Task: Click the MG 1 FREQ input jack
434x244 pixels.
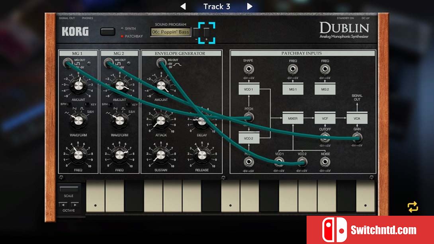Action: tap(293, 69)
